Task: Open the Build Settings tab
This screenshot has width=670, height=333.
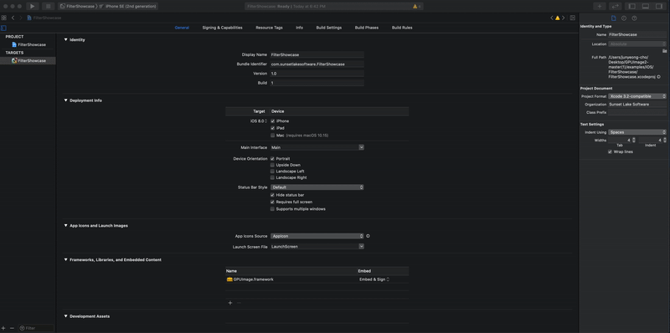Action: point(328,28)
